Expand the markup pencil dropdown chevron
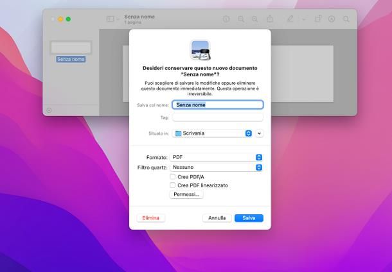This screenshot has width=392, height=272. [x=303, y=19]
